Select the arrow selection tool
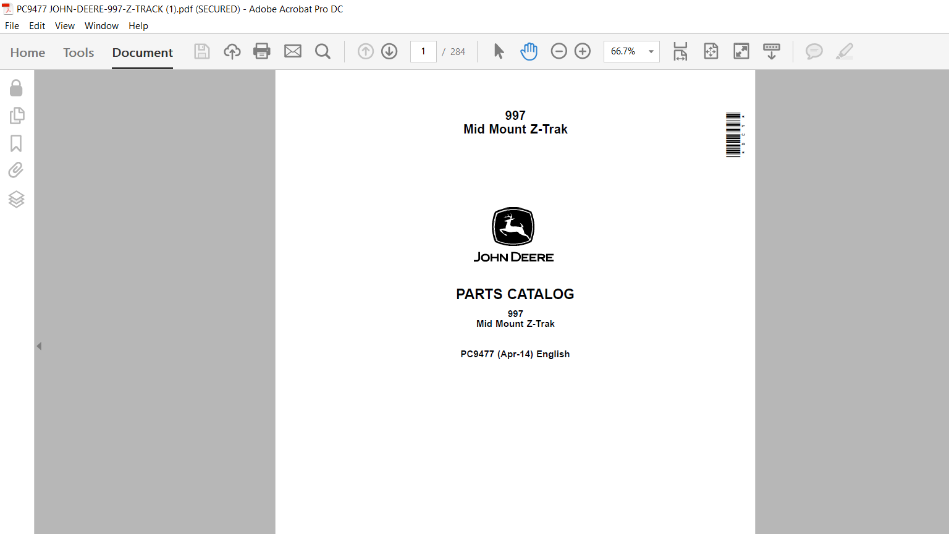This screenshot has height=534, width=949. 499,51
